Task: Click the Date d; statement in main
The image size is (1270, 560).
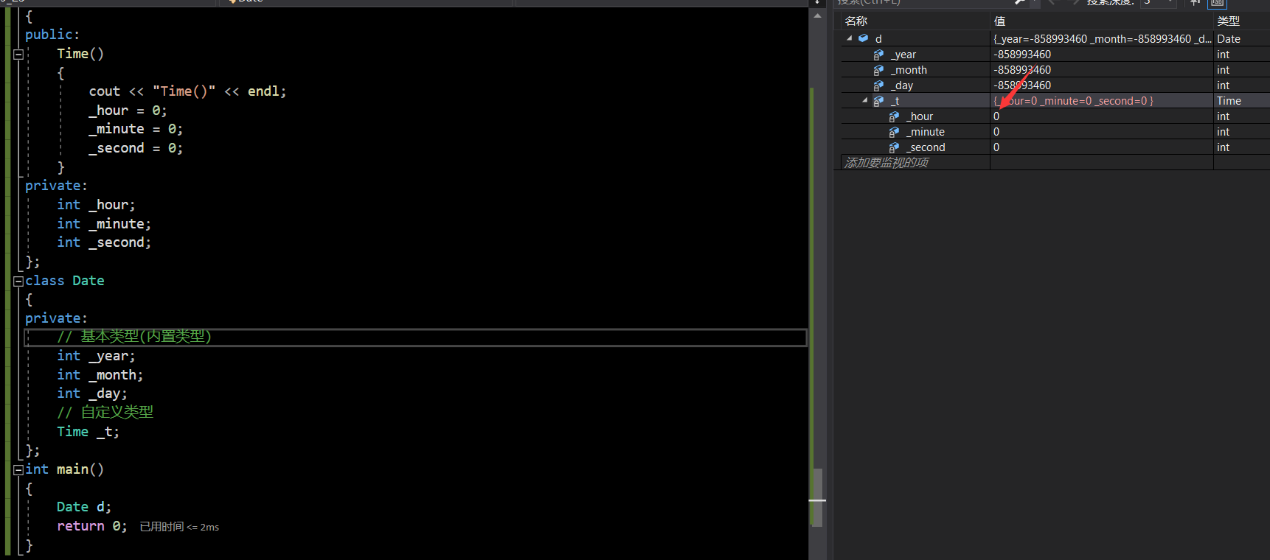Action: [x=84, y=507]
